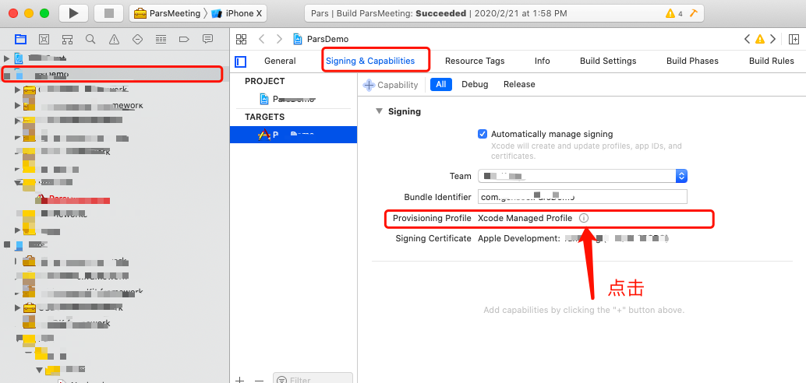Expand the first project in navigator
Screen dimensions: 806x383
coord(7,58)
